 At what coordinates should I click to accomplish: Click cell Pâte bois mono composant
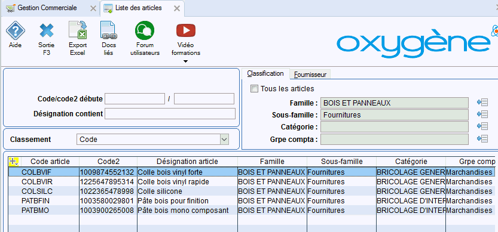coord(187,210)
